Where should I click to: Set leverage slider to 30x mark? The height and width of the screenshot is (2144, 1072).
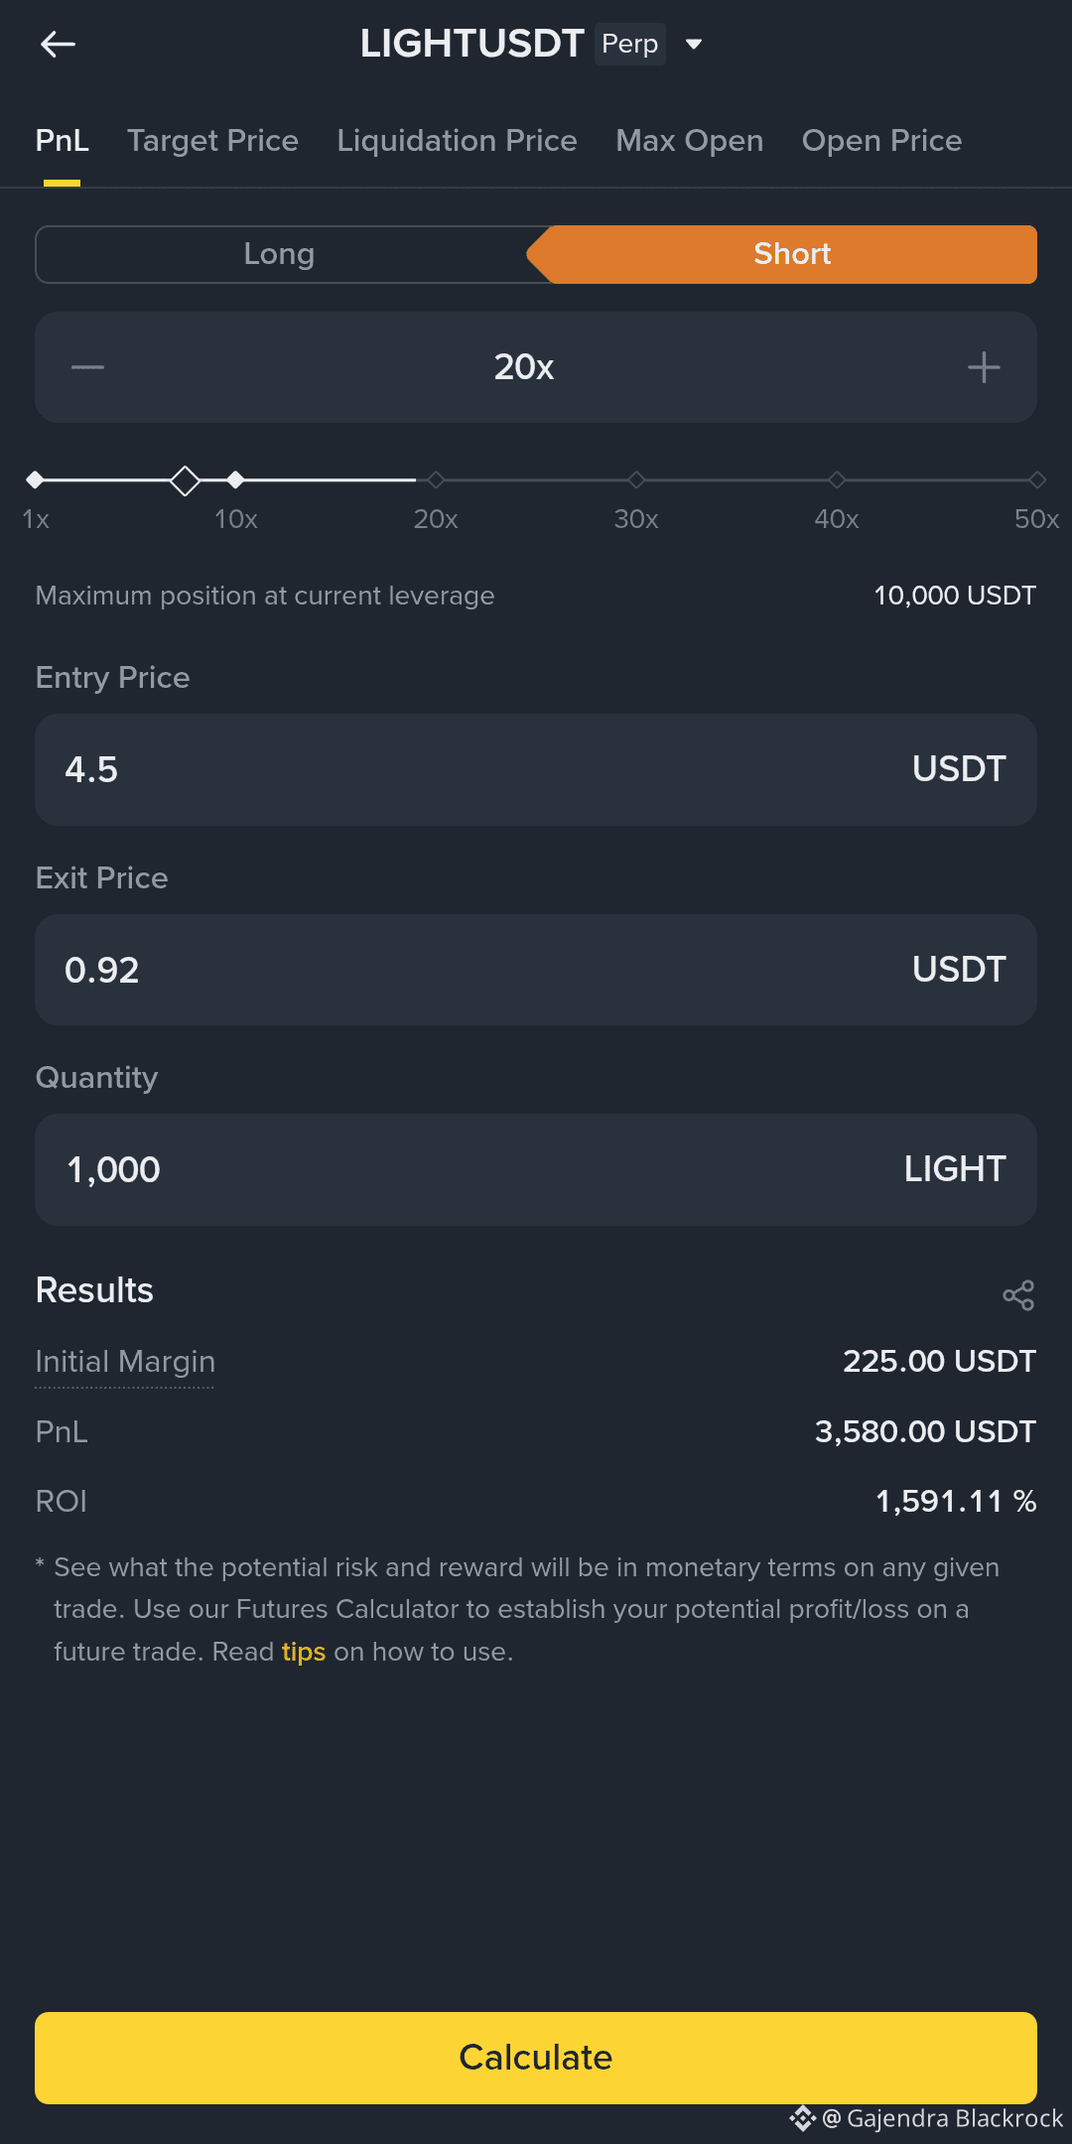tap(636, 480)
